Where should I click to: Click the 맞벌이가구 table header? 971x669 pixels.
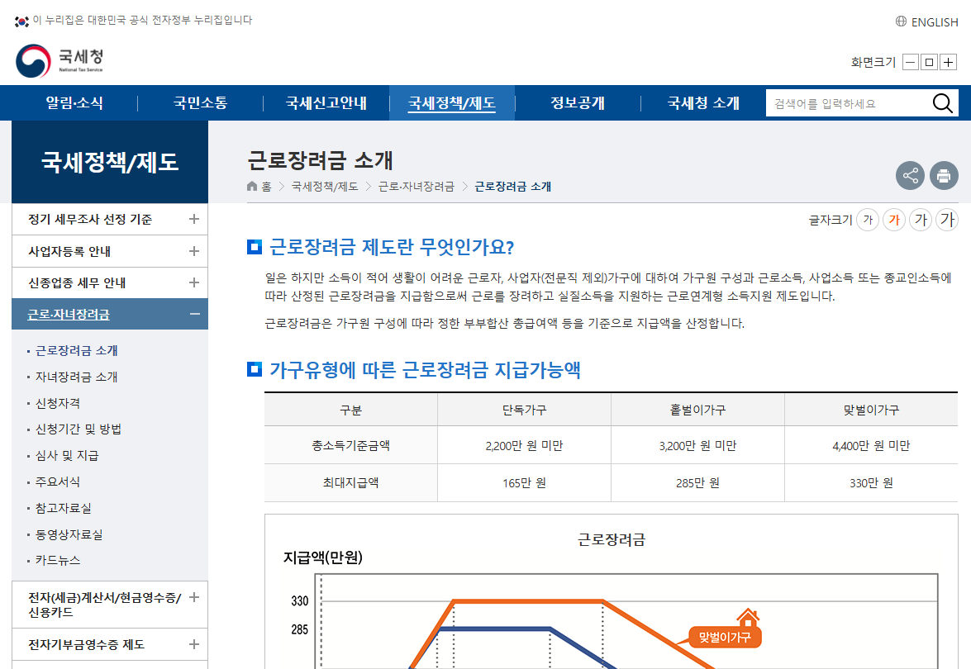tap(871, 410)
